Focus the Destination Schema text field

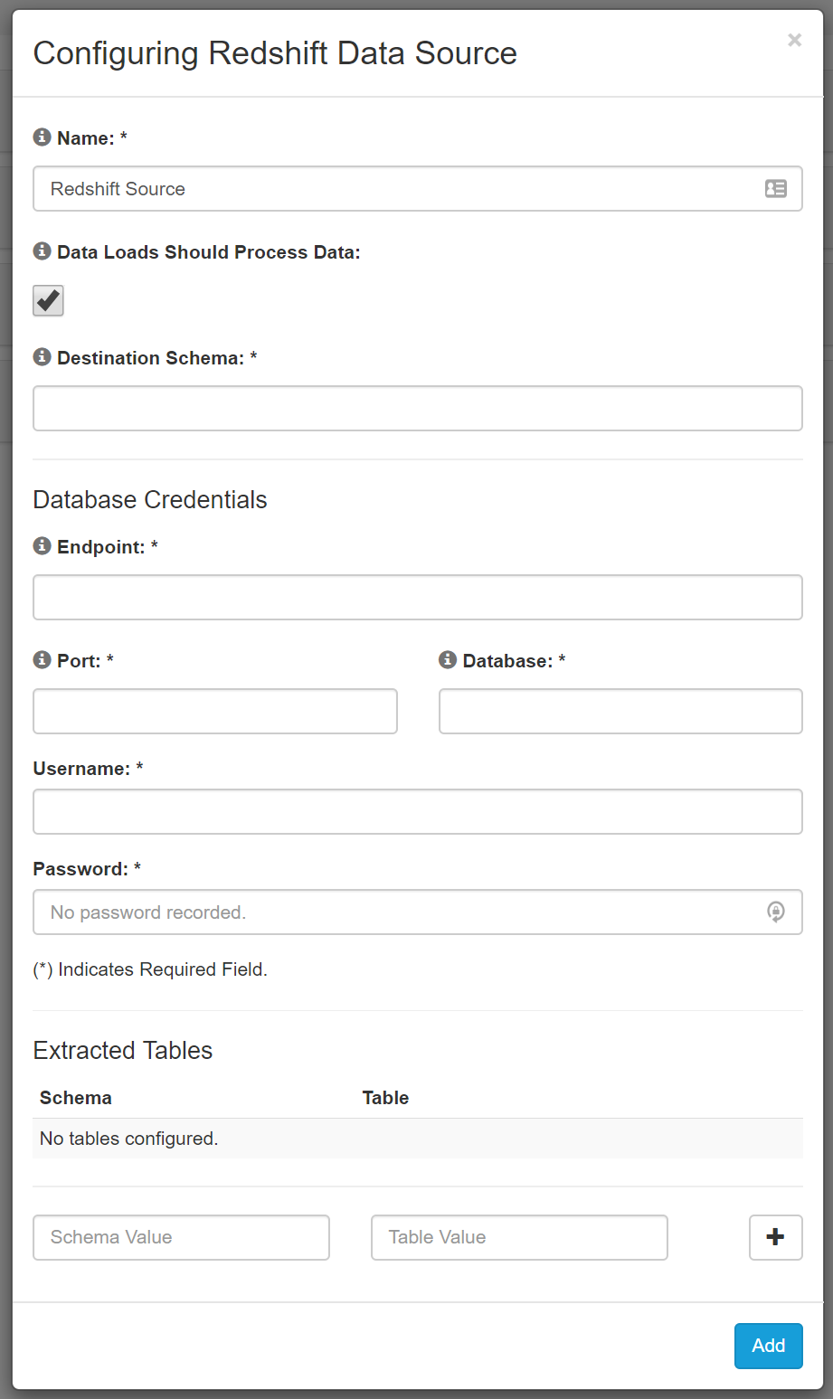coord(418,409)
